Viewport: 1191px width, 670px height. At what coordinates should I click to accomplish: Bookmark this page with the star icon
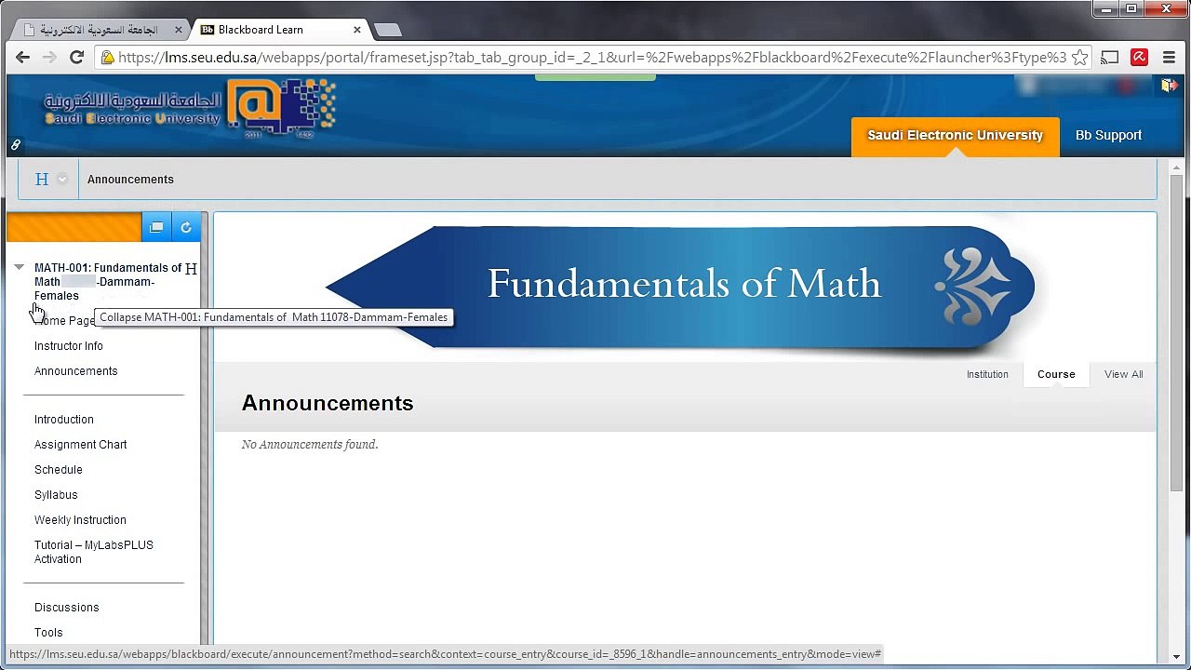pos(1079,58)
